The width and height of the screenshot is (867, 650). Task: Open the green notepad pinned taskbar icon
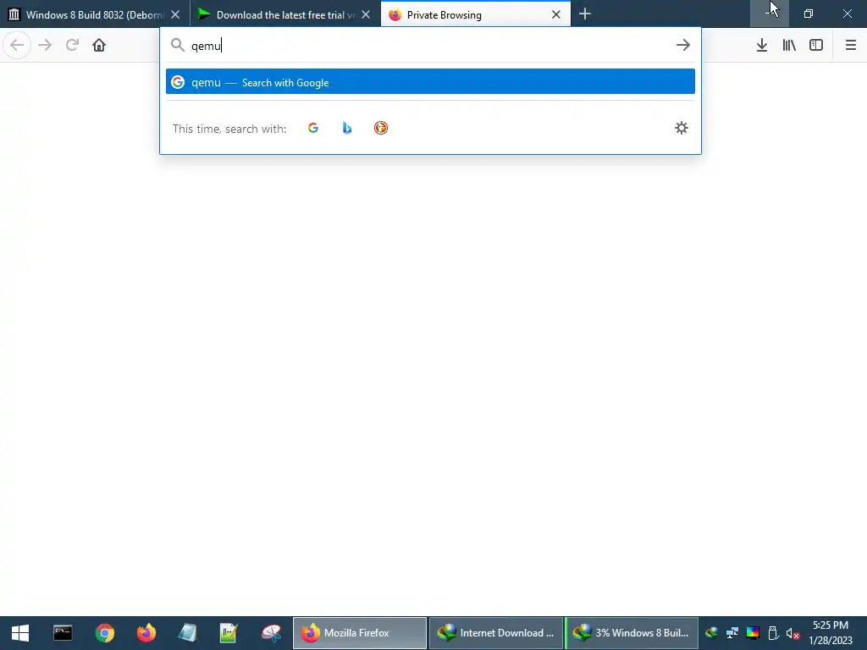pyautogui.click(x=229, y=633)
